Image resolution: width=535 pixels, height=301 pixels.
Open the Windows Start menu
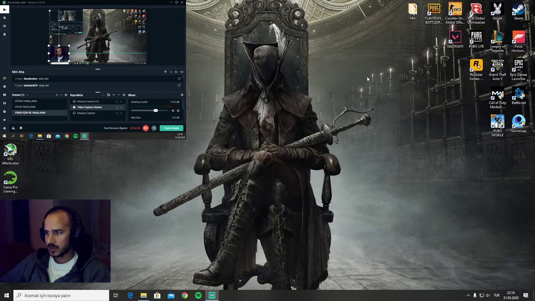6,295
